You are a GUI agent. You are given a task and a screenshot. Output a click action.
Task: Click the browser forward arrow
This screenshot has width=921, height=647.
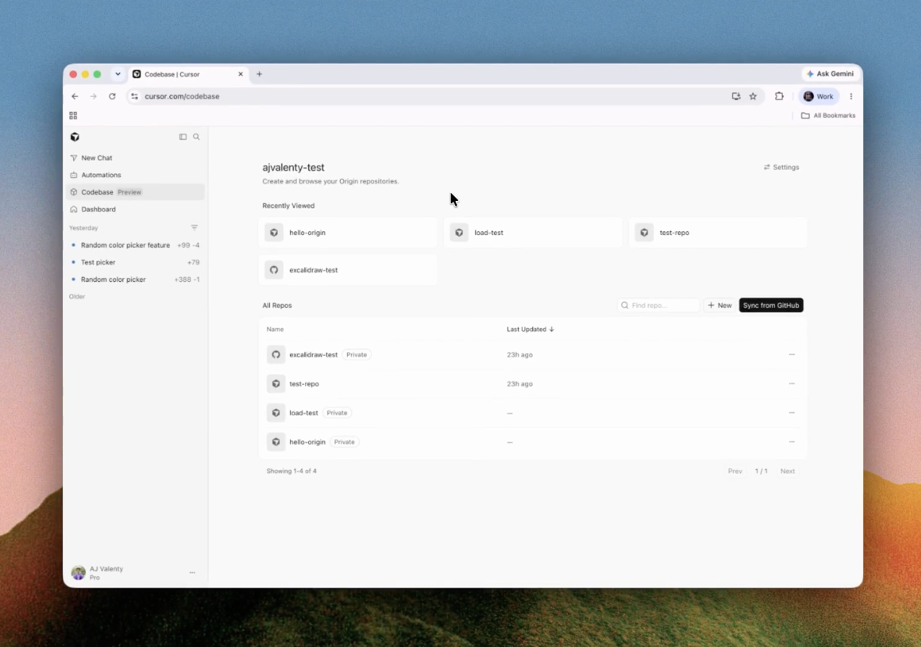[93, 96]
